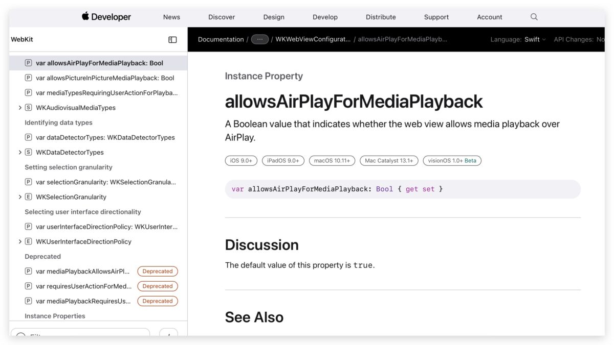Open the Discover menu
This screenshot has height=345, width=614.
coord(222,17)
